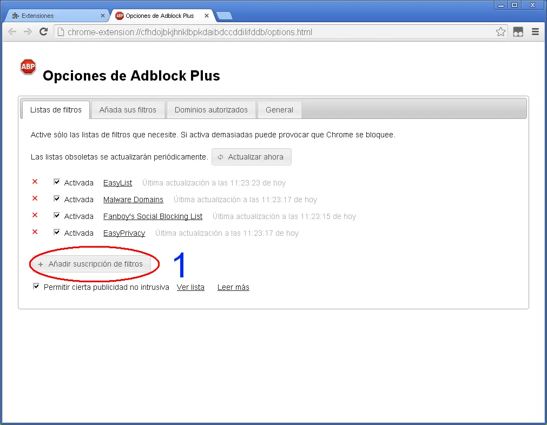
Task: Go back with the browser back arrow
Action: 12,32
